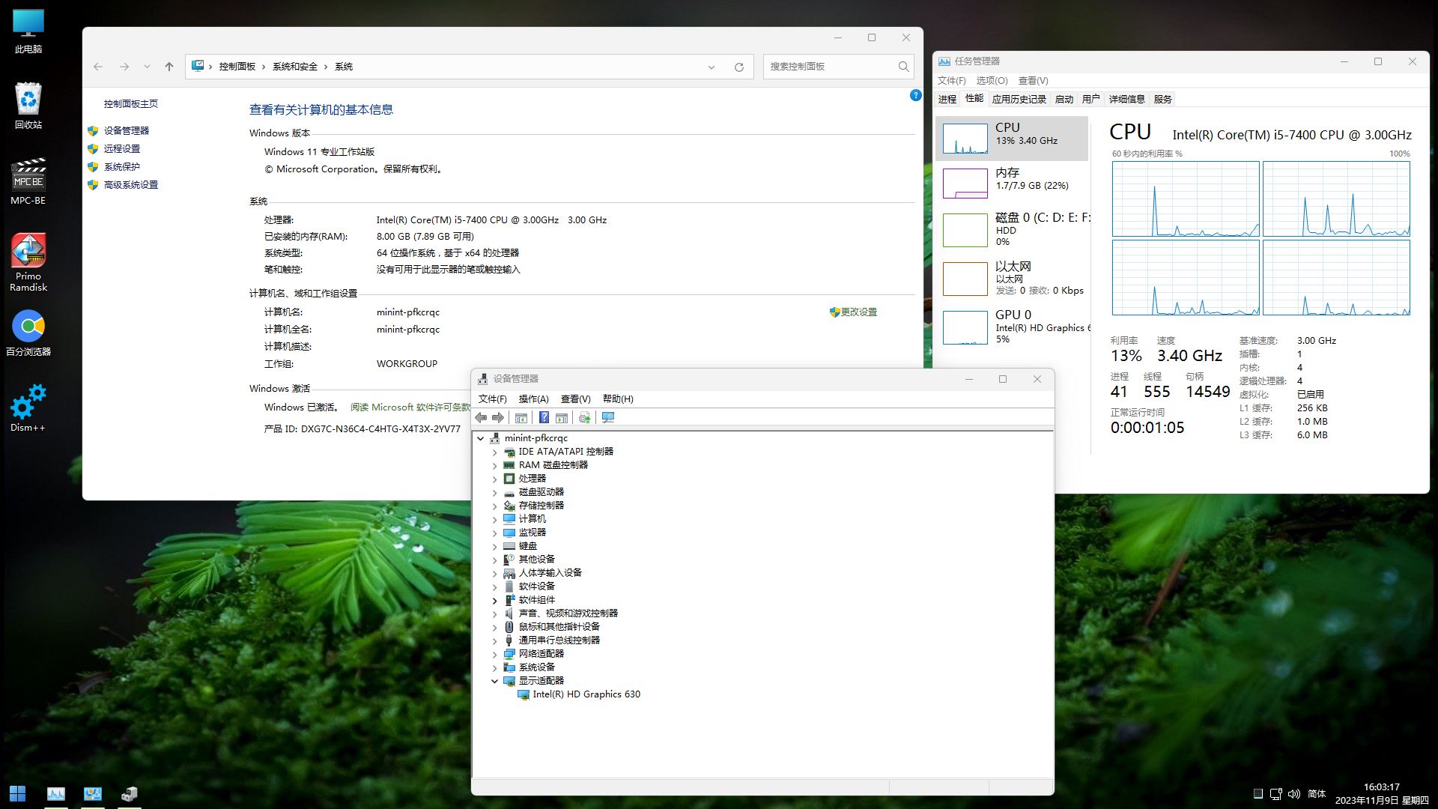Select the Primo Ramdisk desktop icon

[28, 261]
